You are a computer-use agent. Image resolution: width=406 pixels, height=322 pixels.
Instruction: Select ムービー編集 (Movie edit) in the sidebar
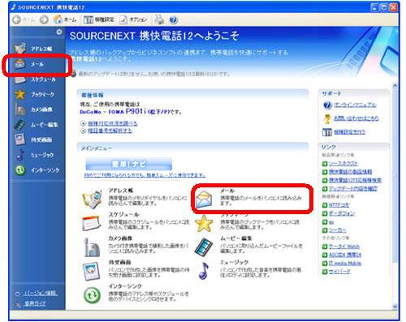tap(36, 125)
